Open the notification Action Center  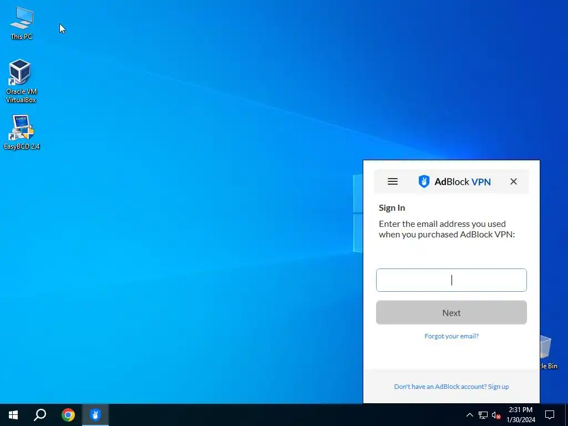coord(550,415)
